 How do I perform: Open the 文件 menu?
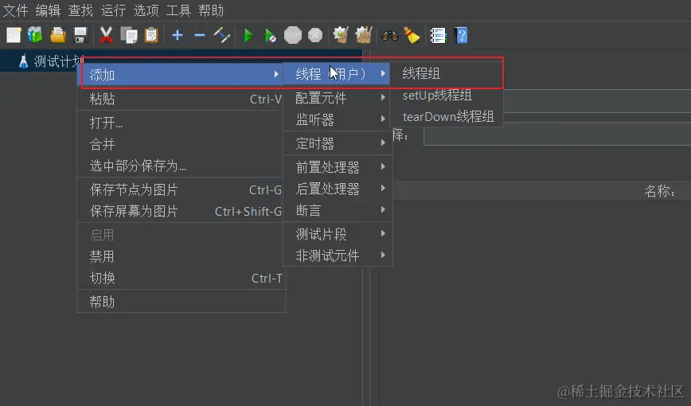point(15,10)
